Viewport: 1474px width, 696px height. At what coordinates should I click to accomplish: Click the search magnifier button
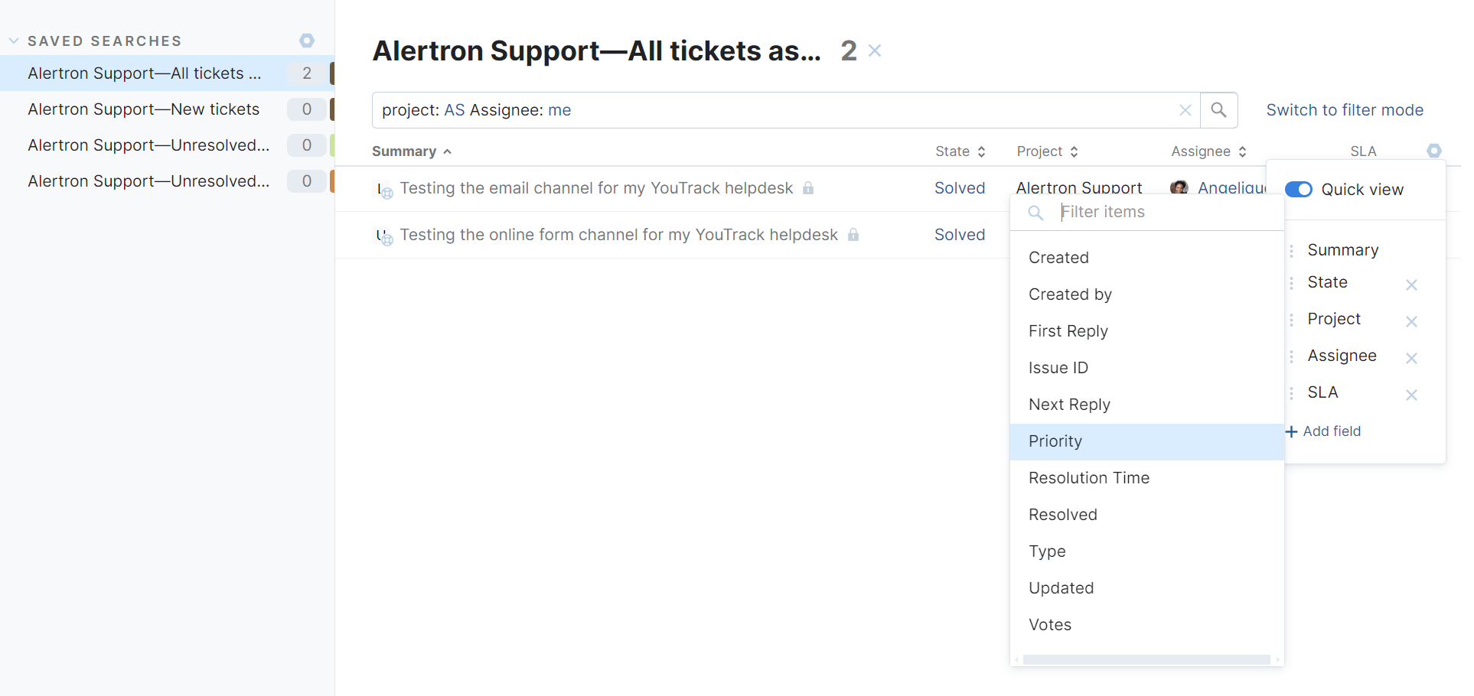click(1218, 110)
